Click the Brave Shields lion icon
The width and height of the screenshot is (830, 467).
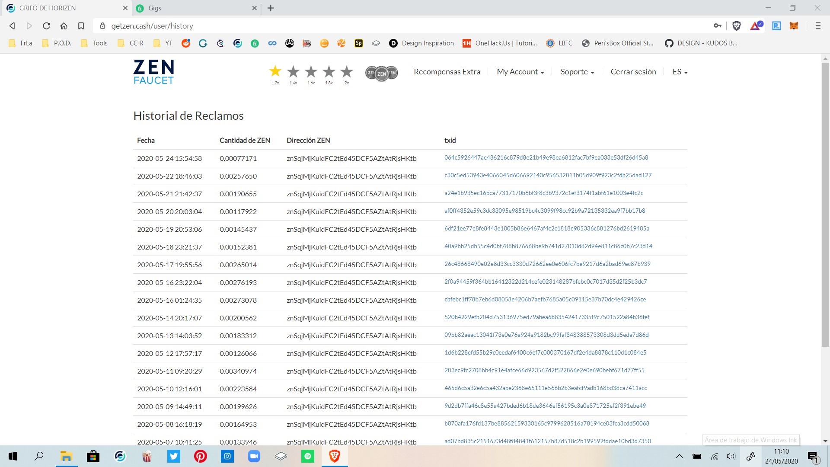tap(737, 26)
